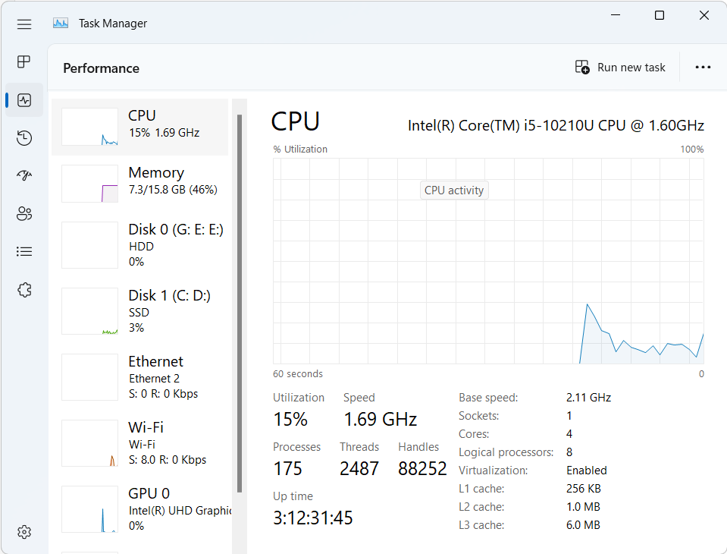727x554 pixels.
Task: Select the Memory performance item
Action: point(140,184)
